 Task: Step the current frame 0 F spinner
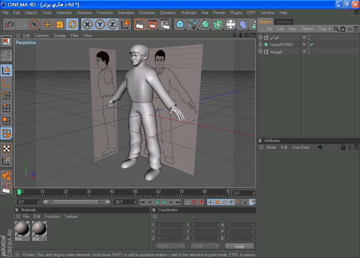(254, 193)
